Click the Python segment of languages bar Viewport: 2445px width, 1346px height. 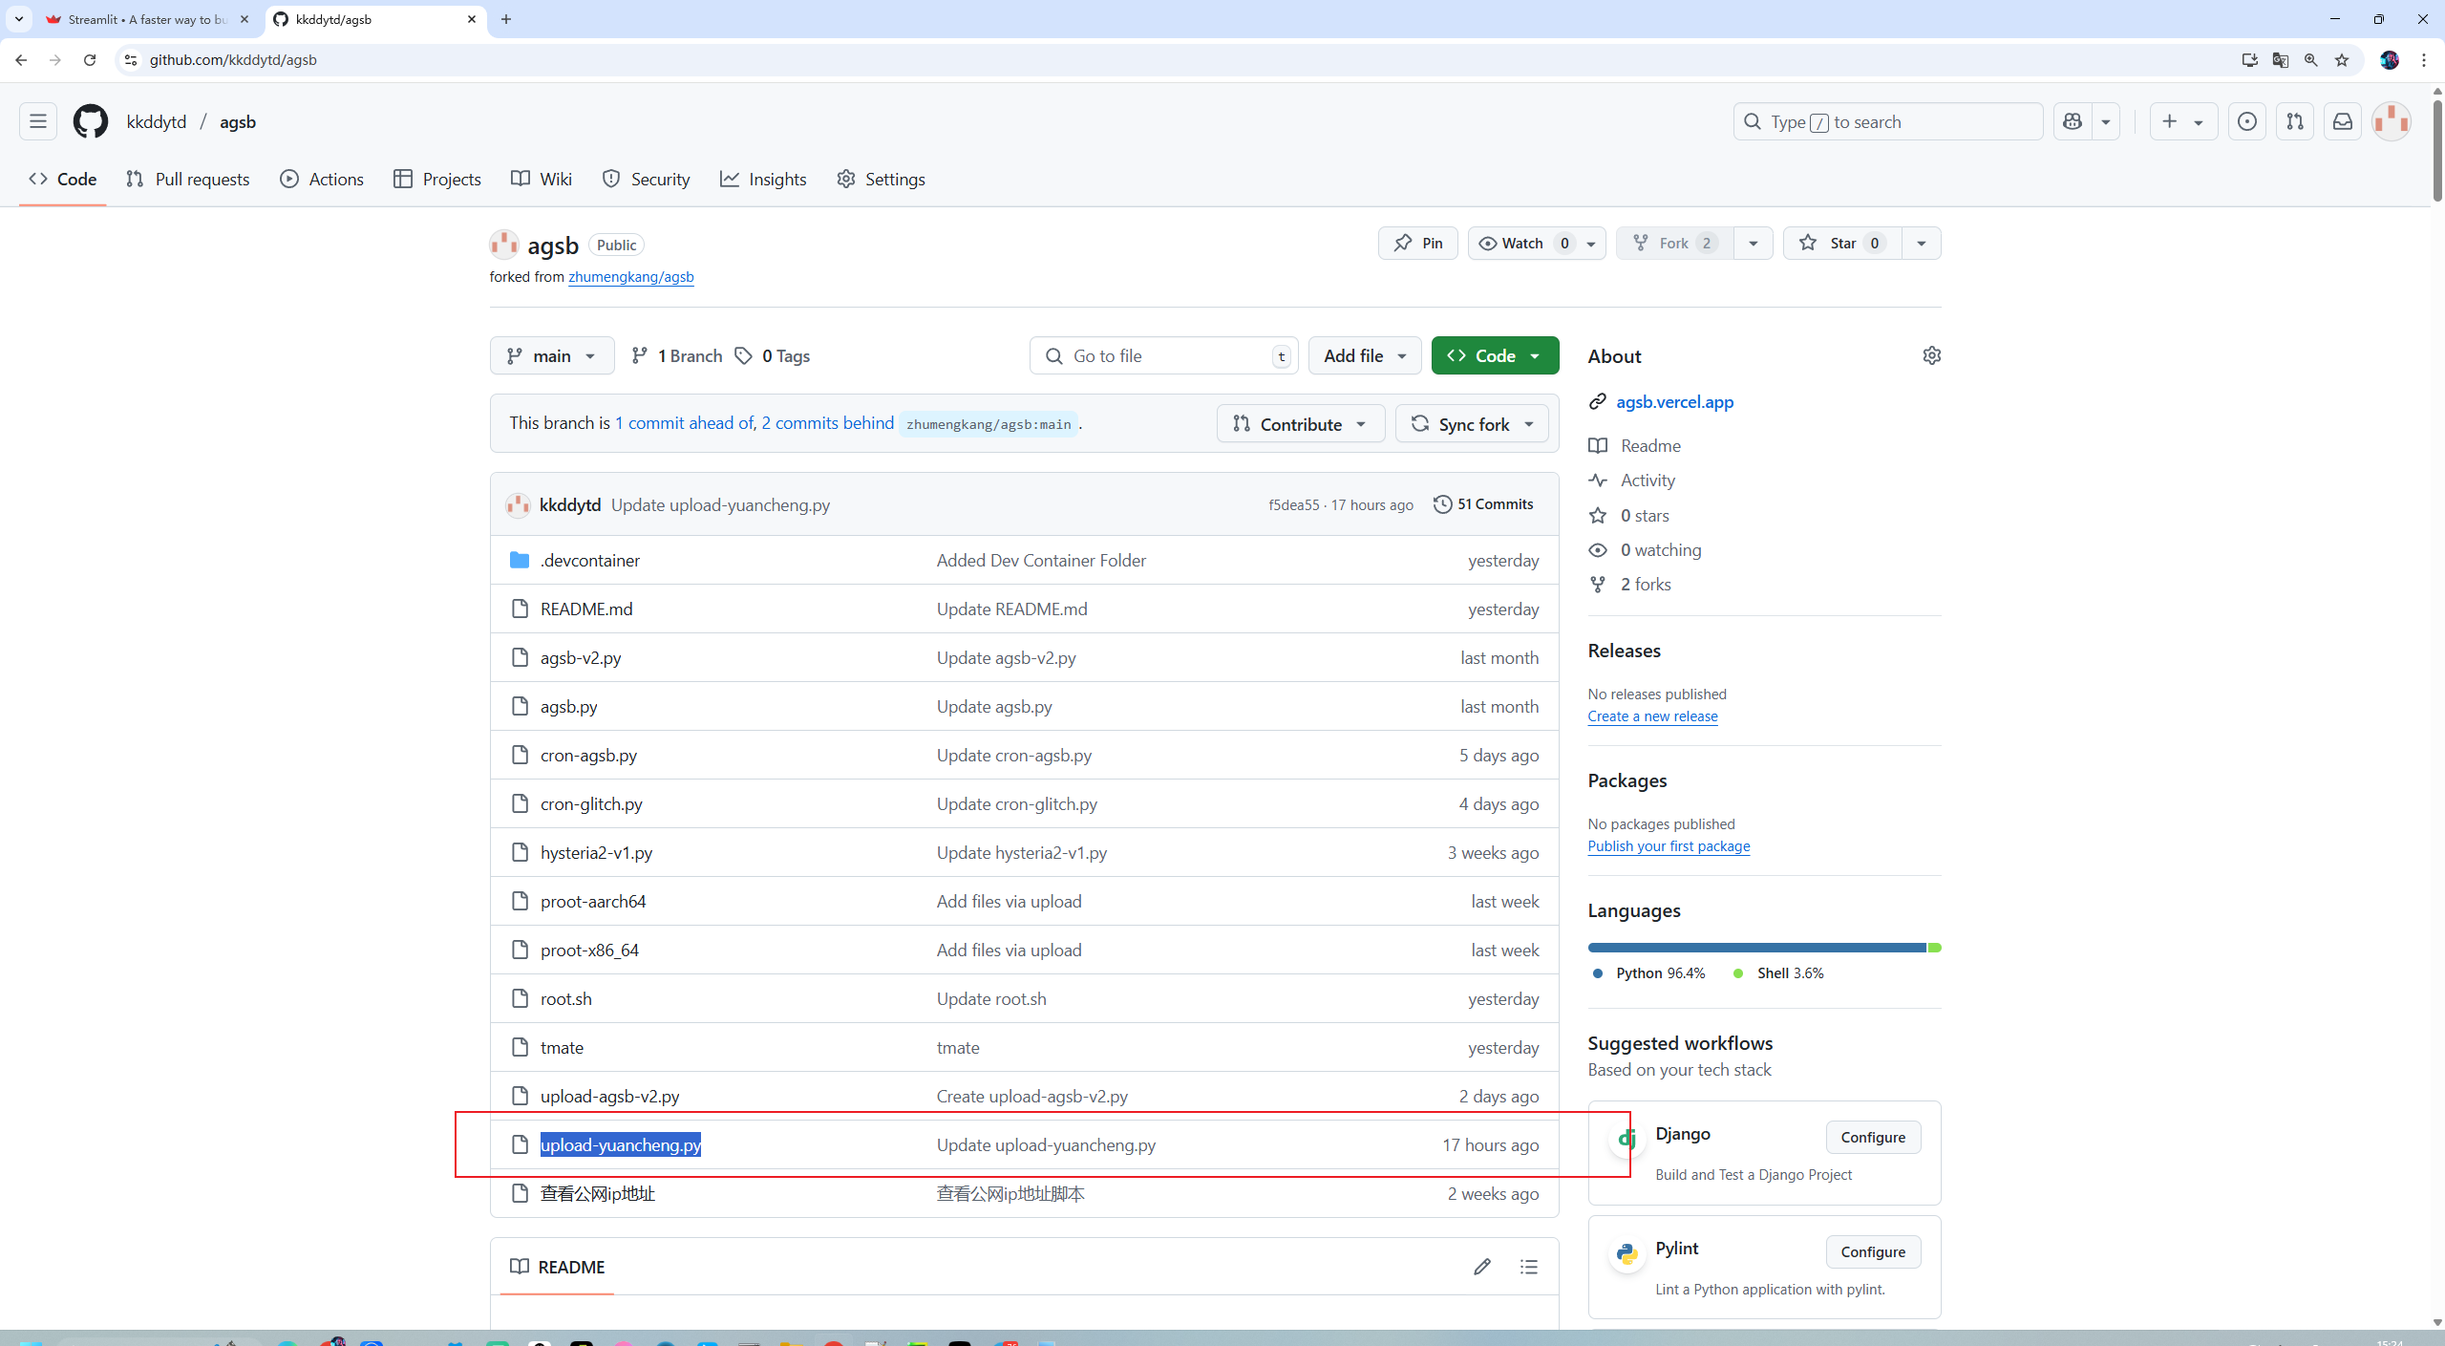(x=1756, y=948)
